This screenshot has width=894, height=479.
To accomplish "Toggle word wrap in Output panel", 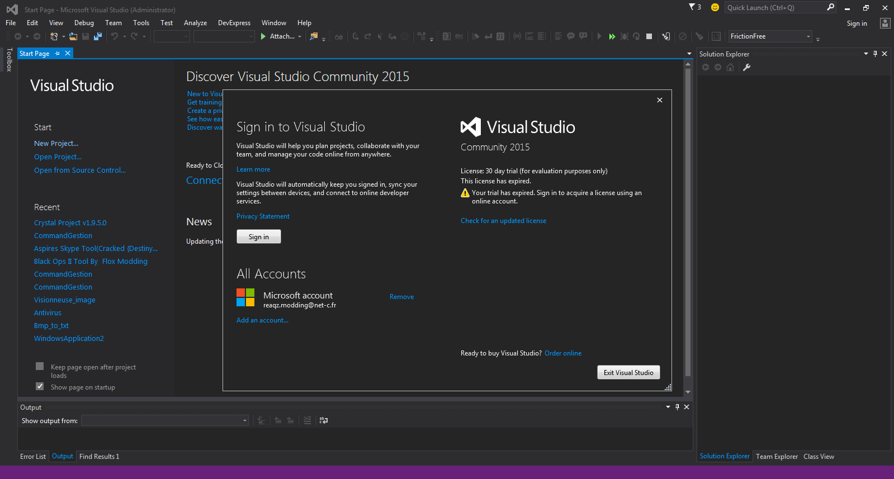I will 323,420.
